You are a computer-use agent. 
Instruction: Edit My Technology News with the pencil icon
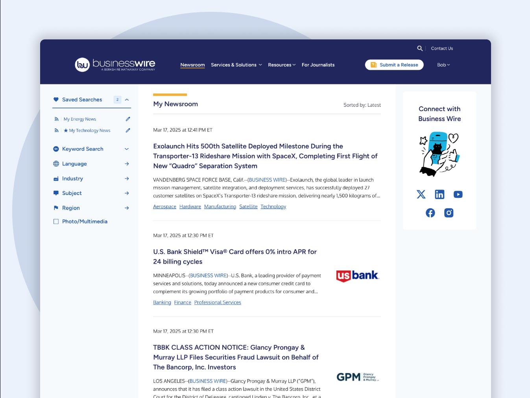coord(127,130)
